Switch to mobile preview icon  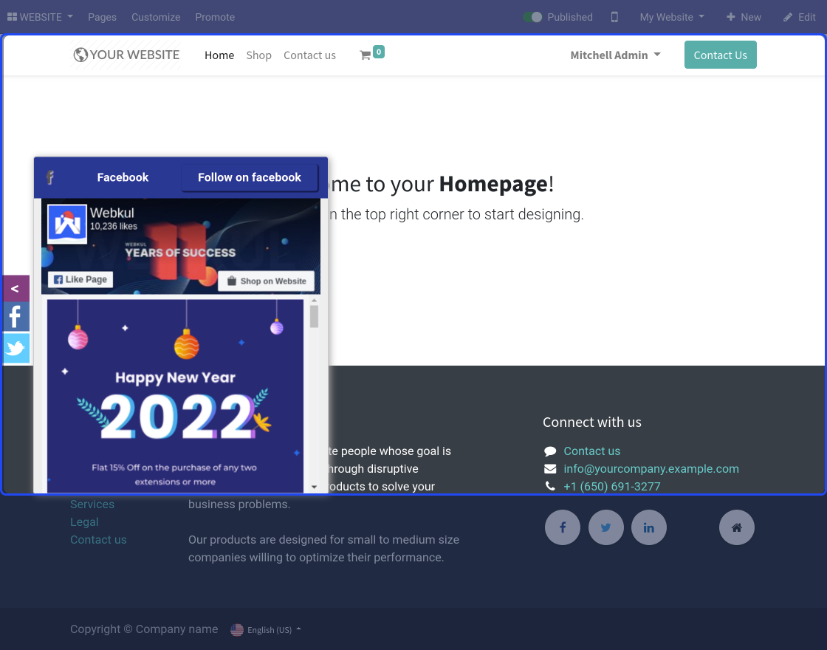[x=614, y=17]
